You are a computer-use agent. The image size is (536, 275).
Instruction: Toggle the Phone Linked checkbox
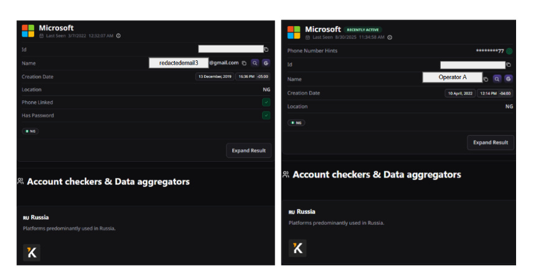tap(266, 102)
